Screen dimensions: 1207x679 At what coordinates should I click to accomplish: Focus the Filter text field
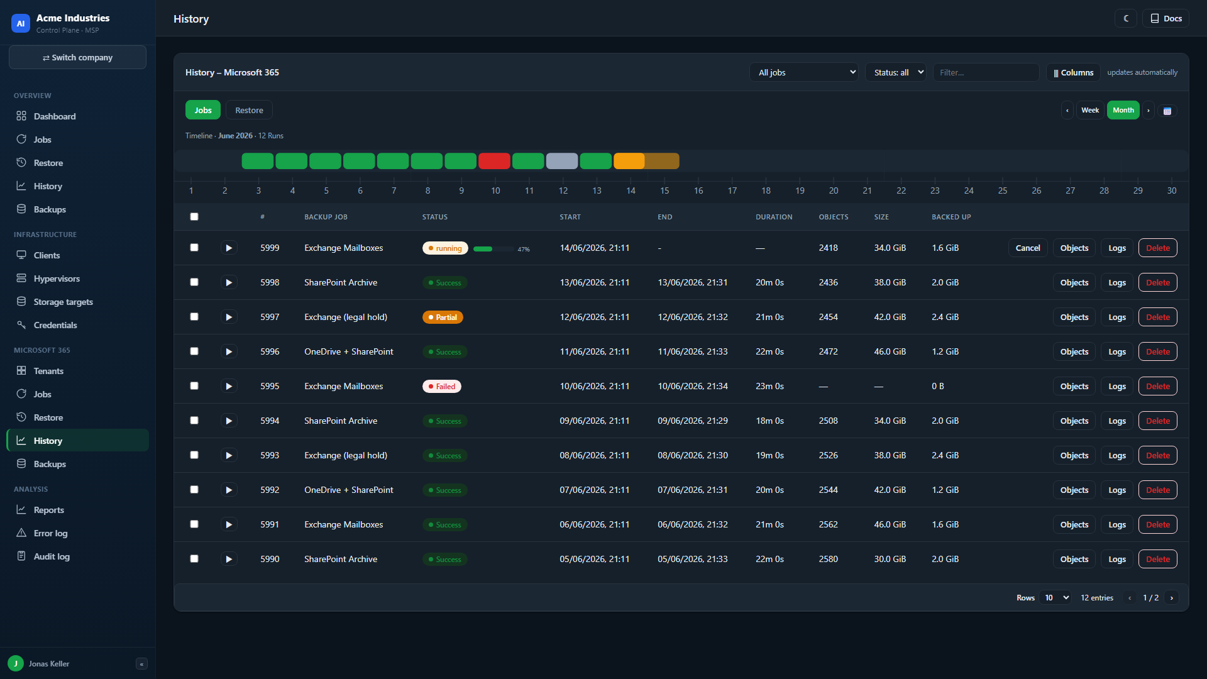click(986, 72)
